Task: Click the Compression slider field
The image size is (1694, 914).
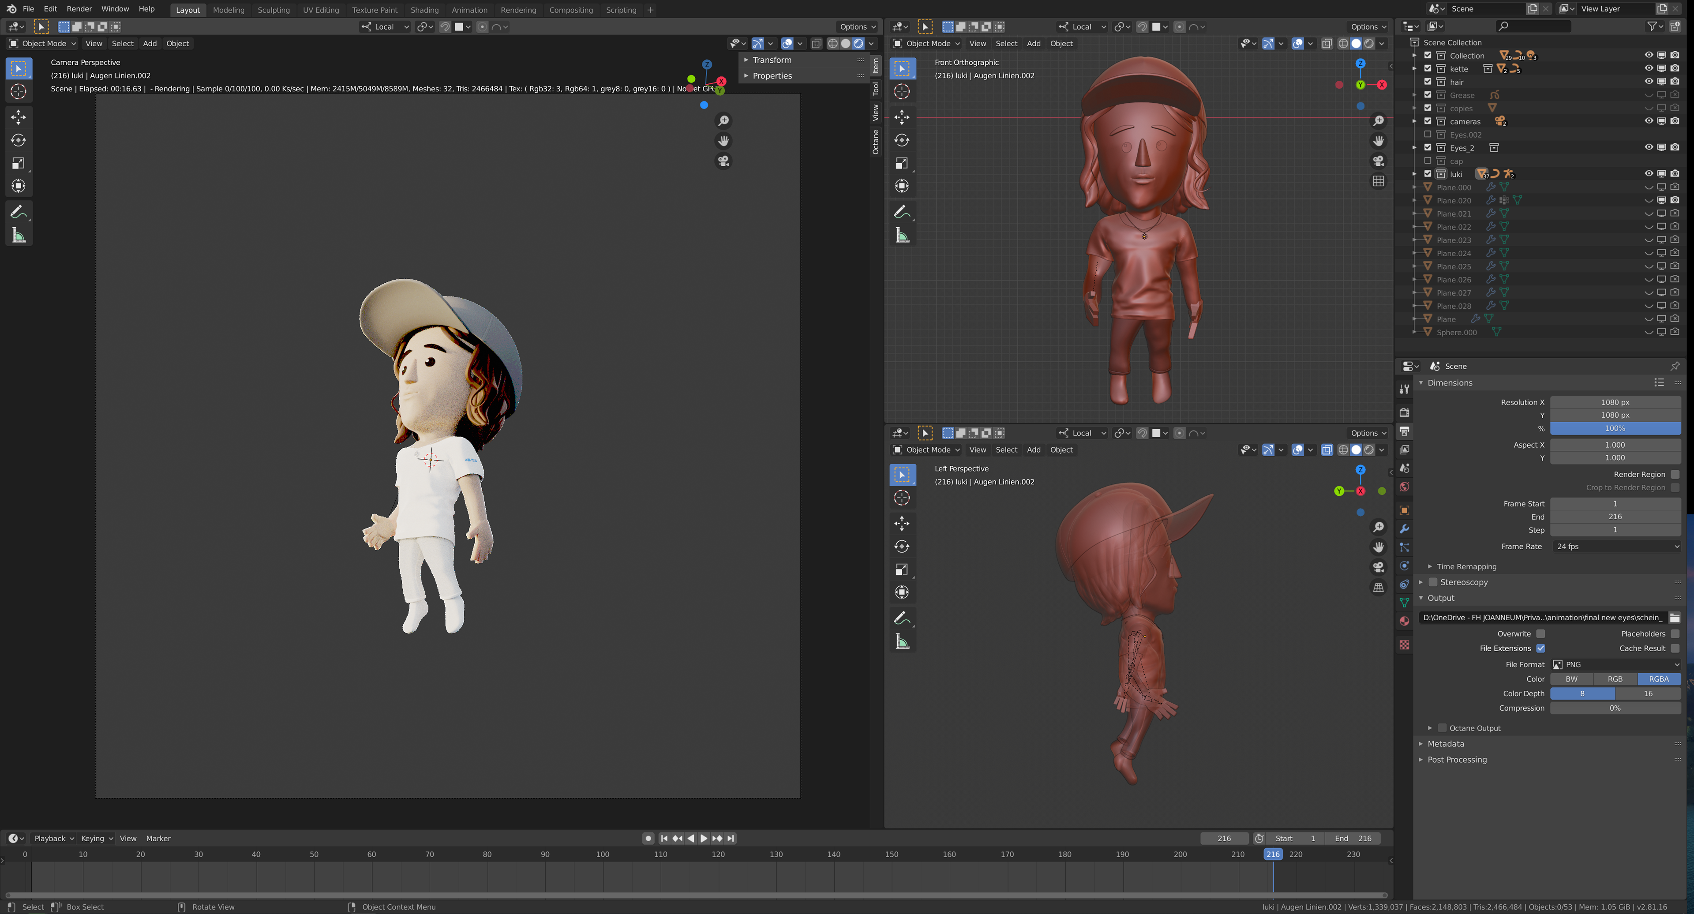Action: [1615, 708]
